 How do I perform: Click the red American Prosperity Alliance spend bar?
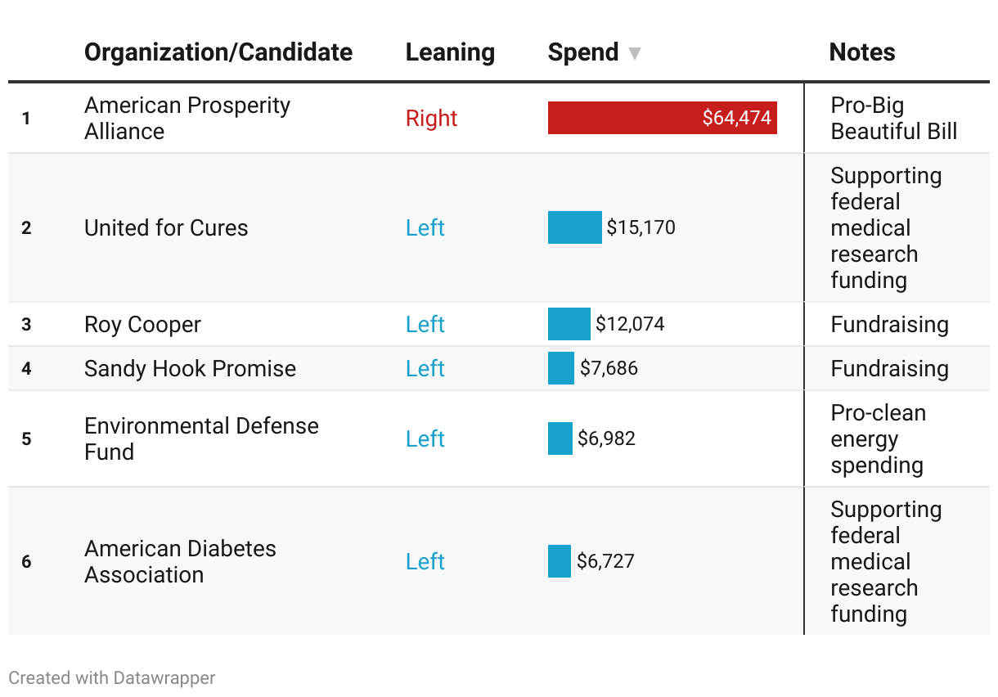click(662, 118)
